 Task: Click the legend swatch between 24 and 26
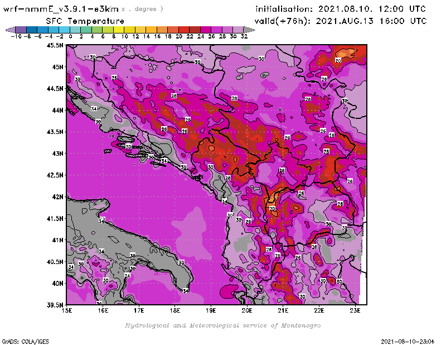click(x=205, y=30)
